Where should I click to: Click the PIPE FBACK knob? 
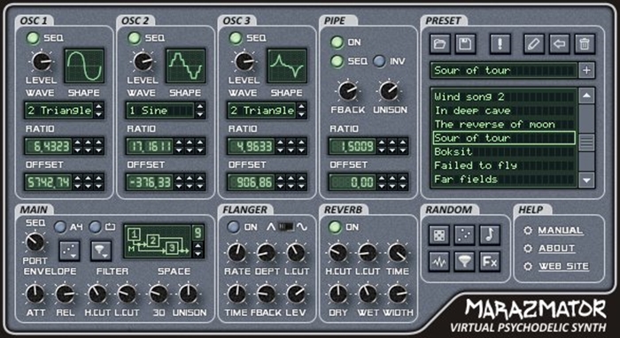tap(348, 91)
